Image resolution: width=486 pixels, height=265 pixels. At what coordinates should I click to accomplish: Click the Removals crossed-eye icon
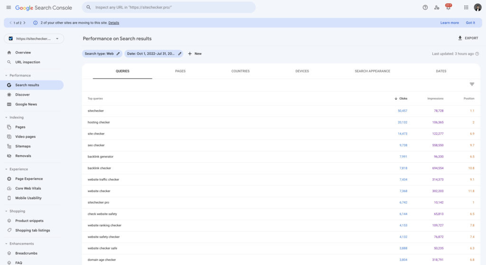pos(9,156)
